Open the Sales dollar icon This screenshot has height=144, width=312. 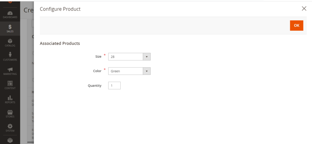(10, 27)
